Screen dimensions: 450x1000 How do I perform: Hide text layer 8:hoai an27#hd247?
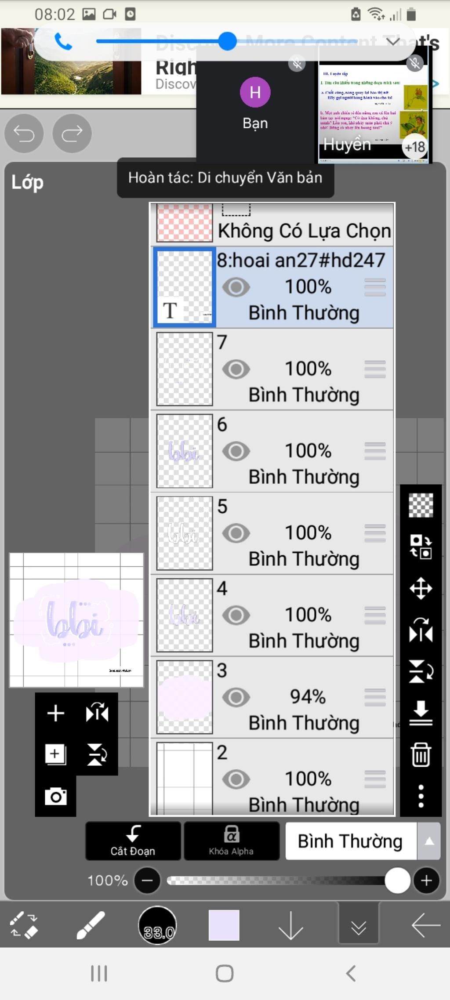click(236, 287)
